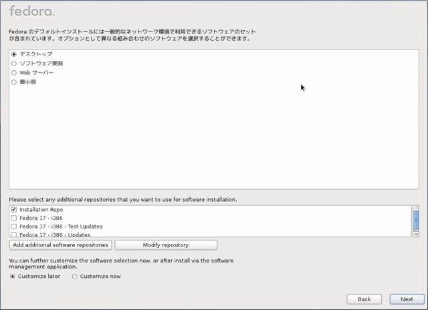
Task: Check Fedora 17 - i386 - Test Updates
Action: [x=13, y=226]
